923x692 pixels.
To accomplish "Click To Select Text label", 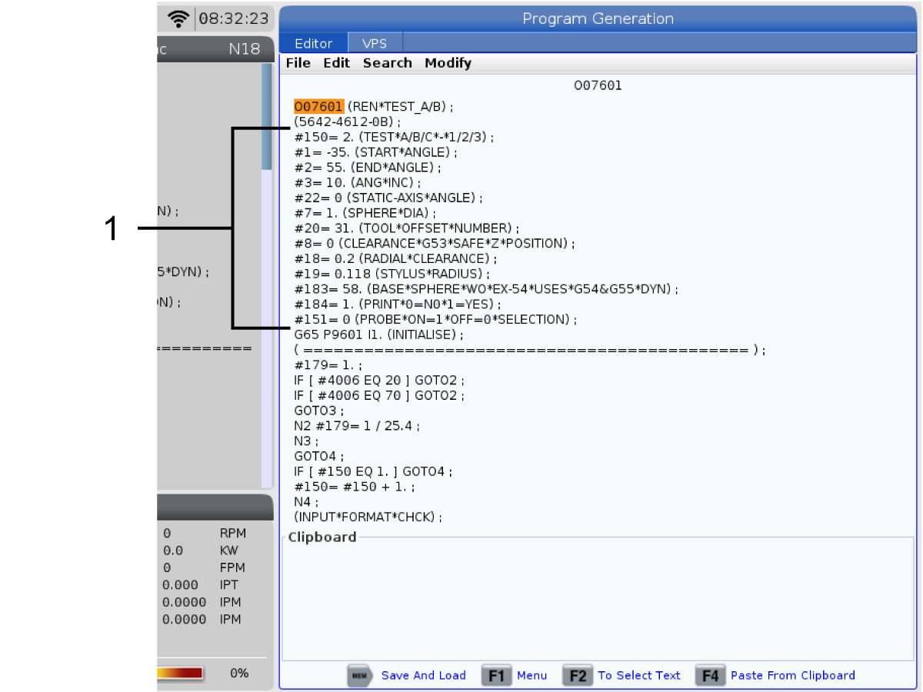I will 639,675.
